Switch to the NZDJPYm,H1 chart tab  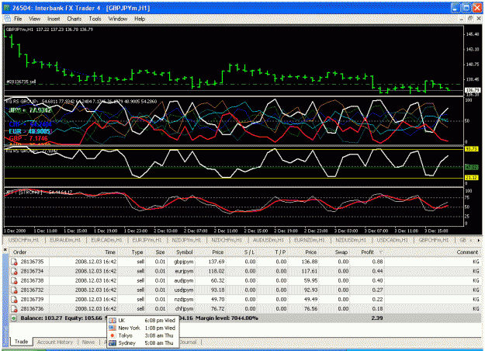(186, 240)
